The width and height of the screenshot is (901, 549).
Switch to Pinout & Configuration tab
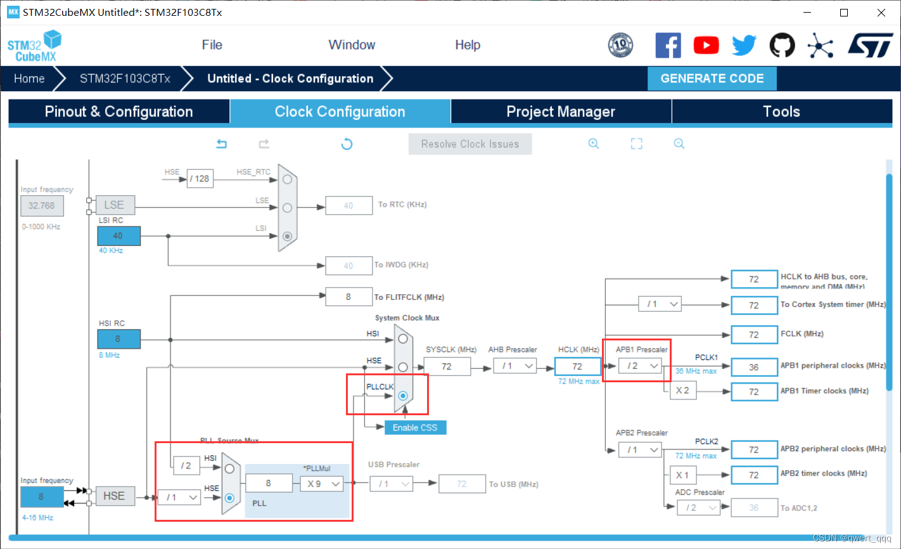pyautogui.click(x=119, y=112)
